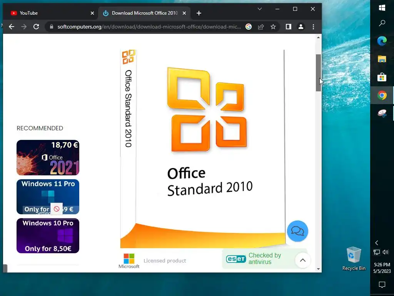
Task: Click the scroll-to-top chevron button
Action: pos(303,260)
